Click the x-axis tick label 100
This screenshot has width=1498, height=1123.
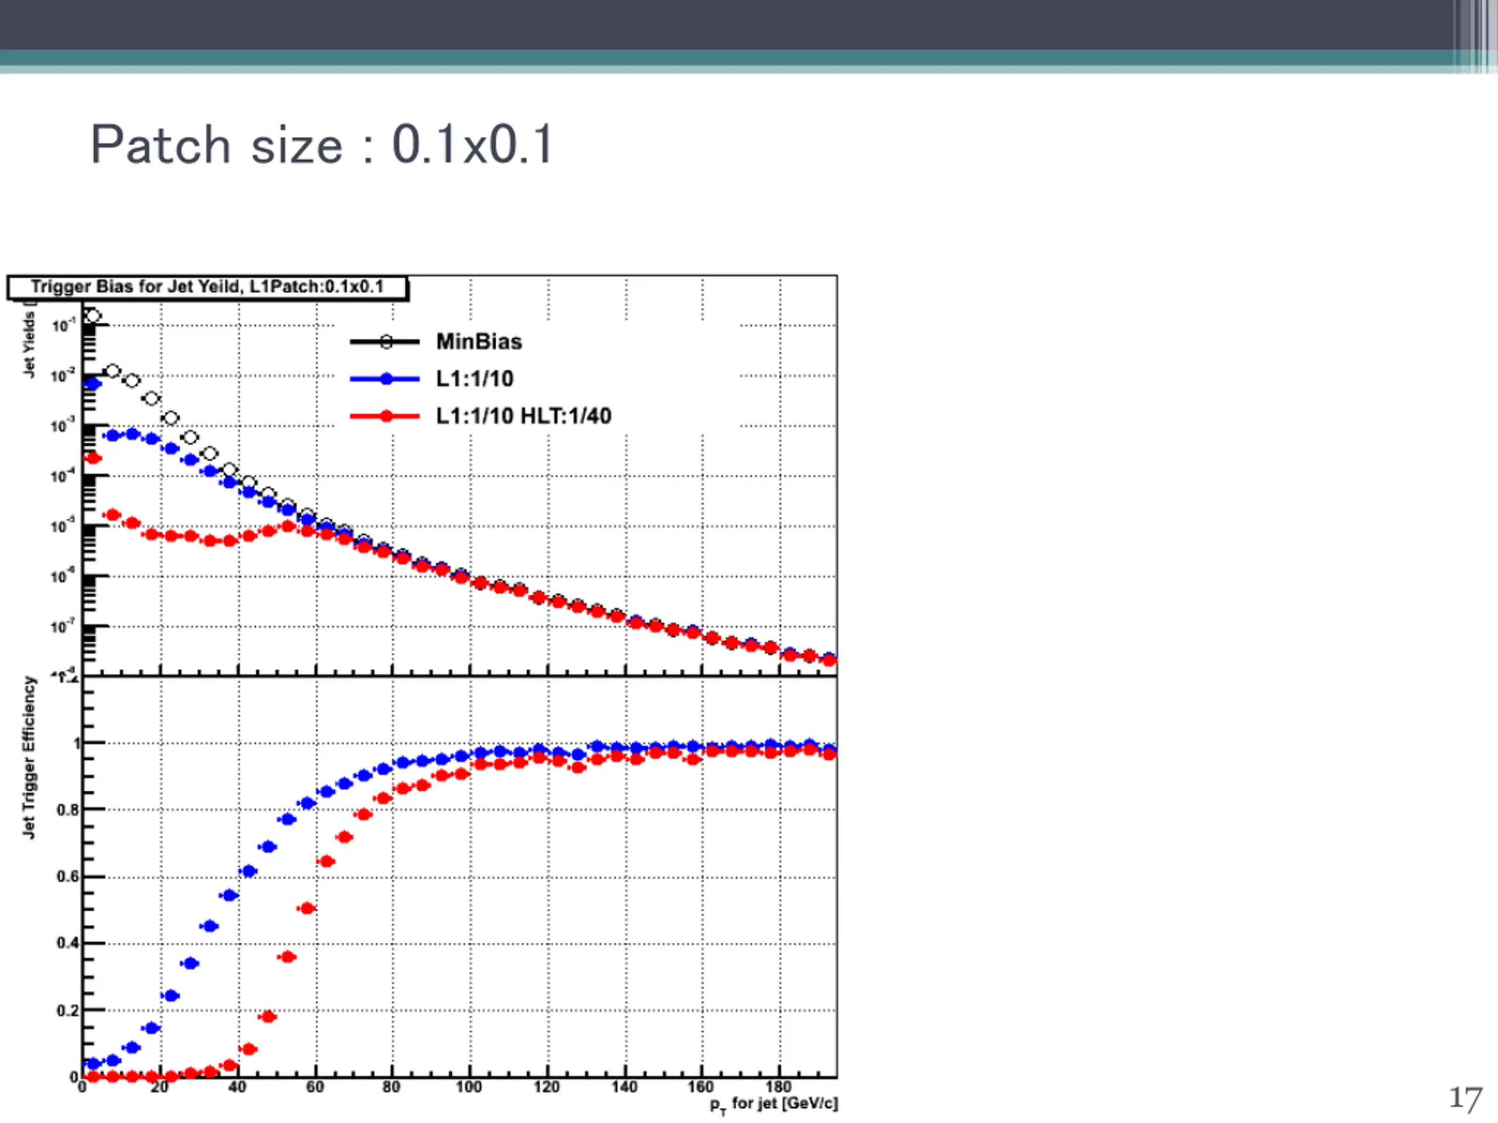click(468, 1087)
